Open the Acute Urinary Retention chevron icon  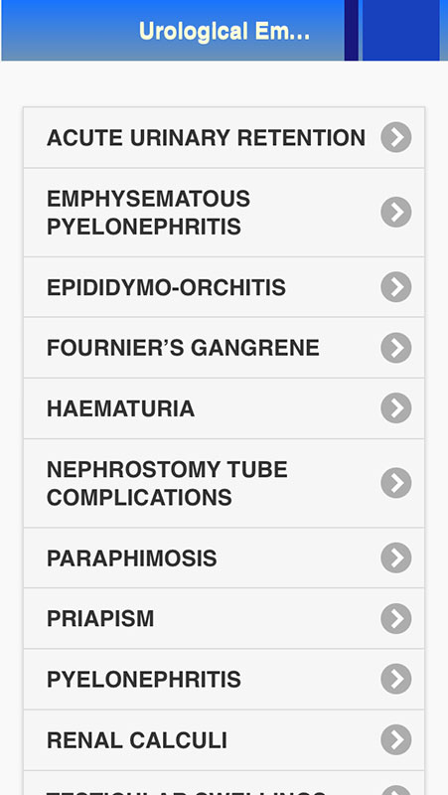pos(395,137)
